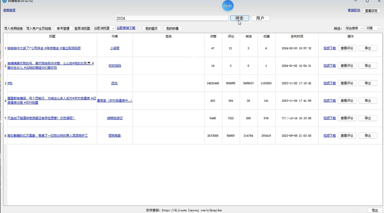Click 查看评论 for 欣欣妈妈 row
This screenshot has width=384, height=213.
point(347,66)
